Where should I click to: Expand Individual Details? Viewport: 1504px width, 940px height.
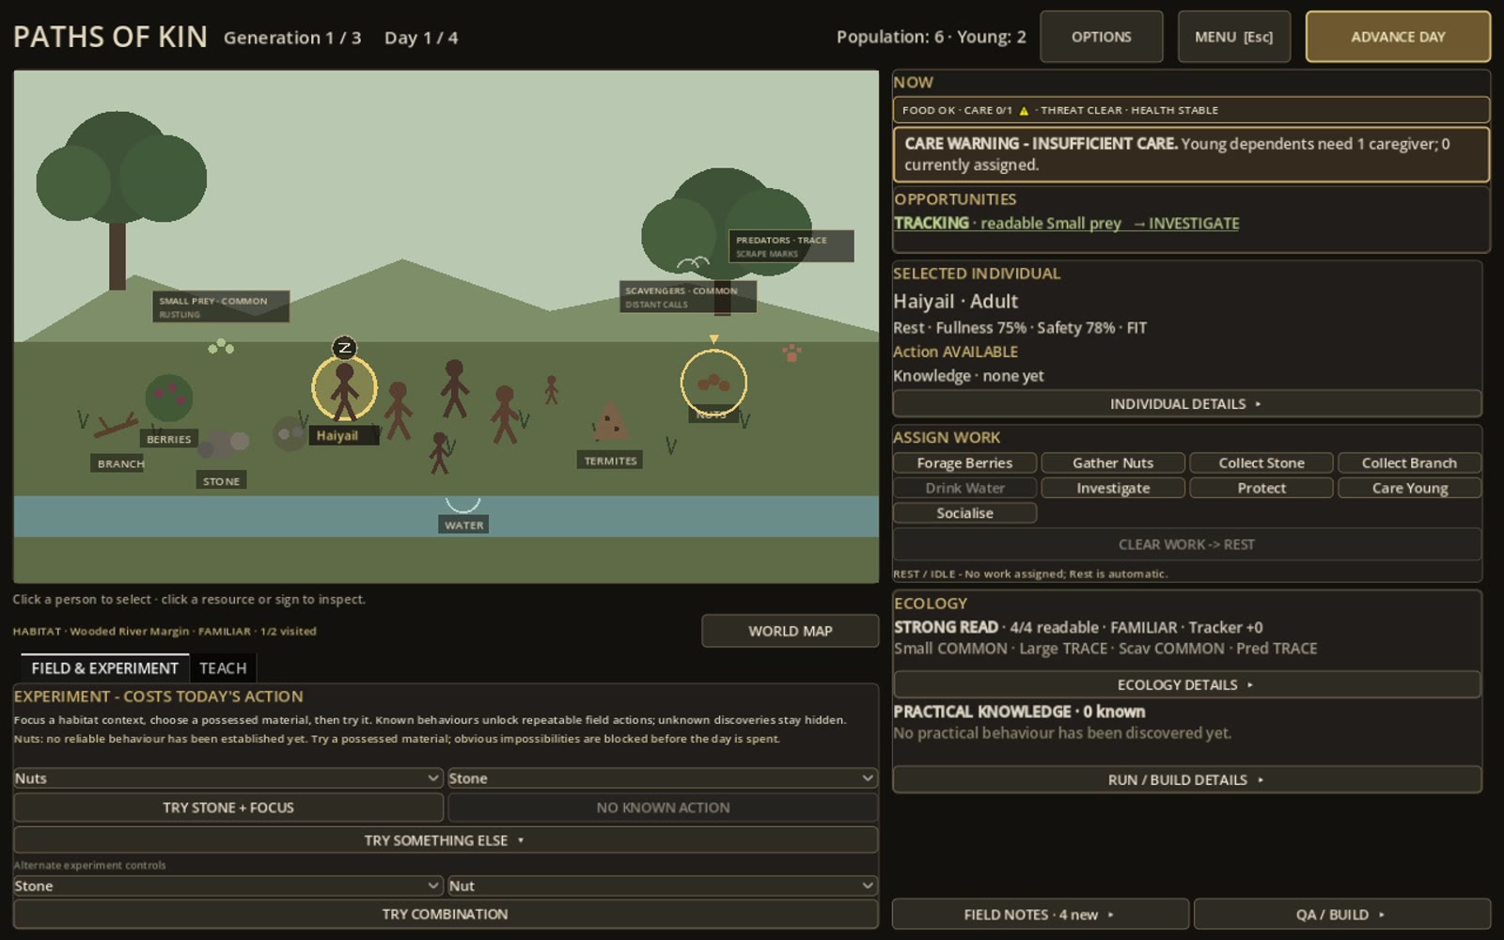[x=1186, y=403]
